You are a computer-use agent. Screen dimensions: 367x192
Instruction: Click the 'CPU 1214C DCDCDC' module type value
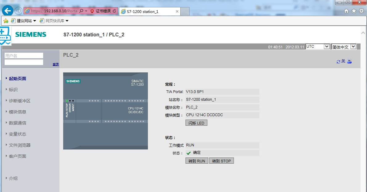[x=204, y=115]
